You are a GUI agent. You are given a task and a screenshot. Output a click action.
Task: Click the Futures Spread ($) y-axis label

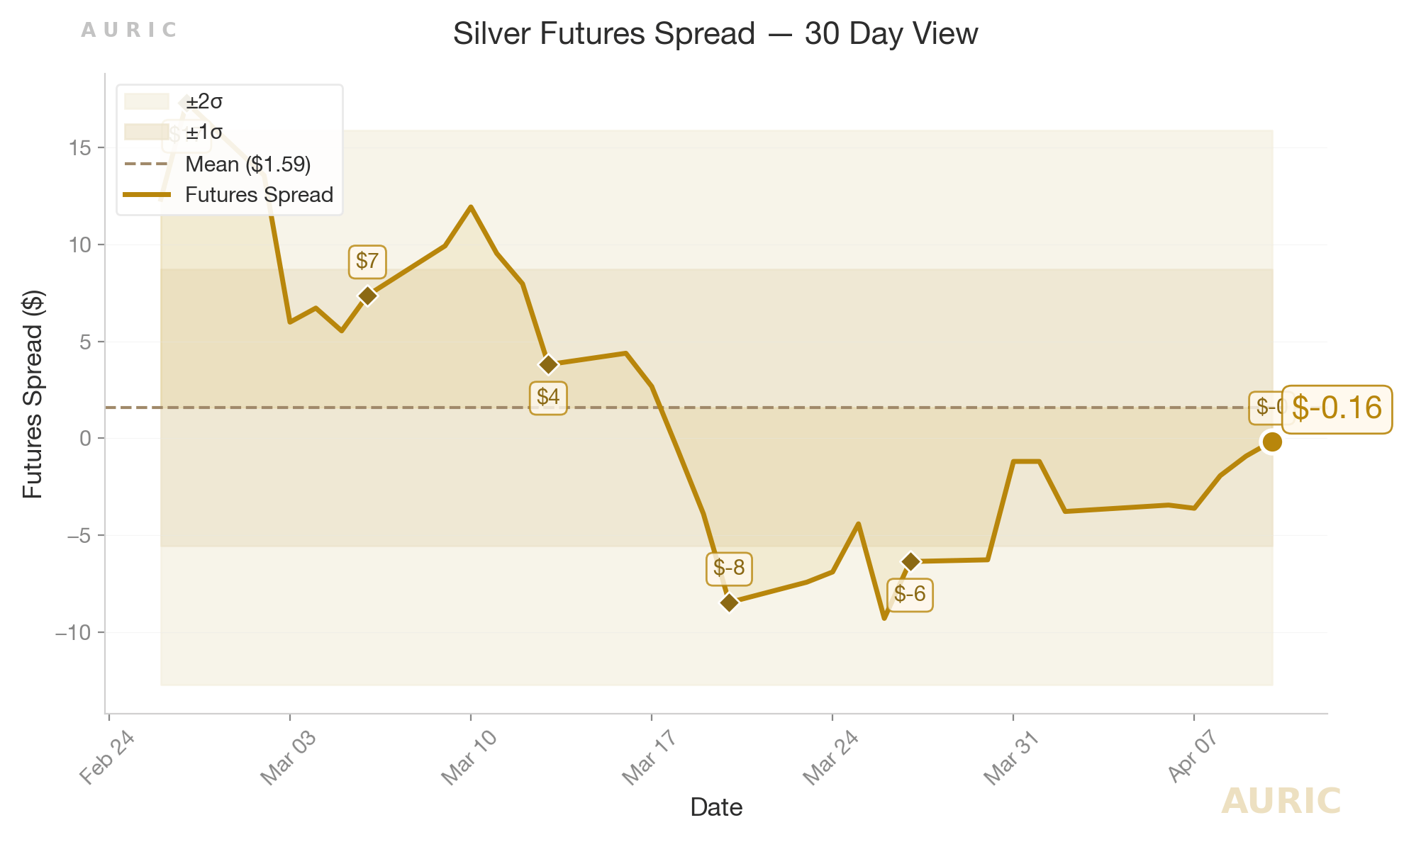(x=33, y=394)
